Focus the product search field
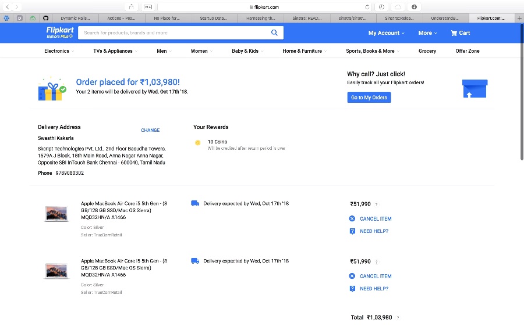524x327 pixels. coord(174,33)
